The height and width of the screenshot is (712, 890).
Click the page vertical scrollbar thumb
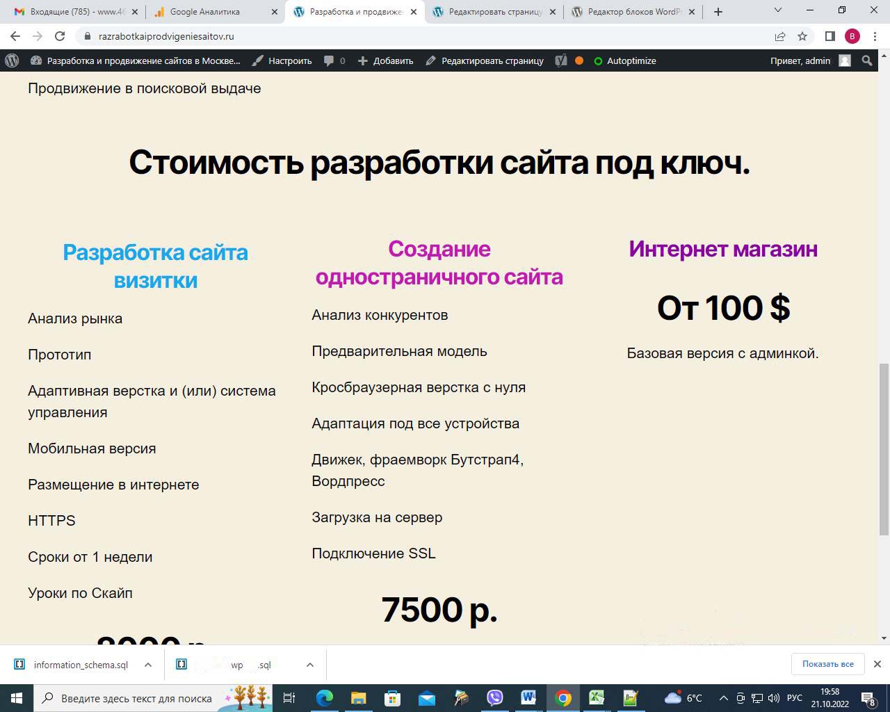[x=884, y=448]
